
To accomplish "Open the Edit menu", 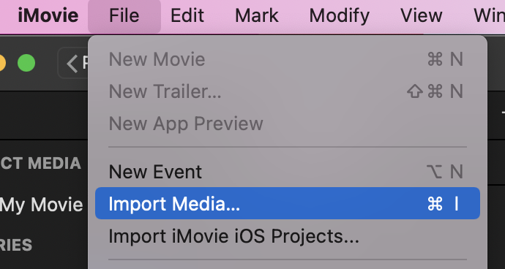I will tap(187, 15).
